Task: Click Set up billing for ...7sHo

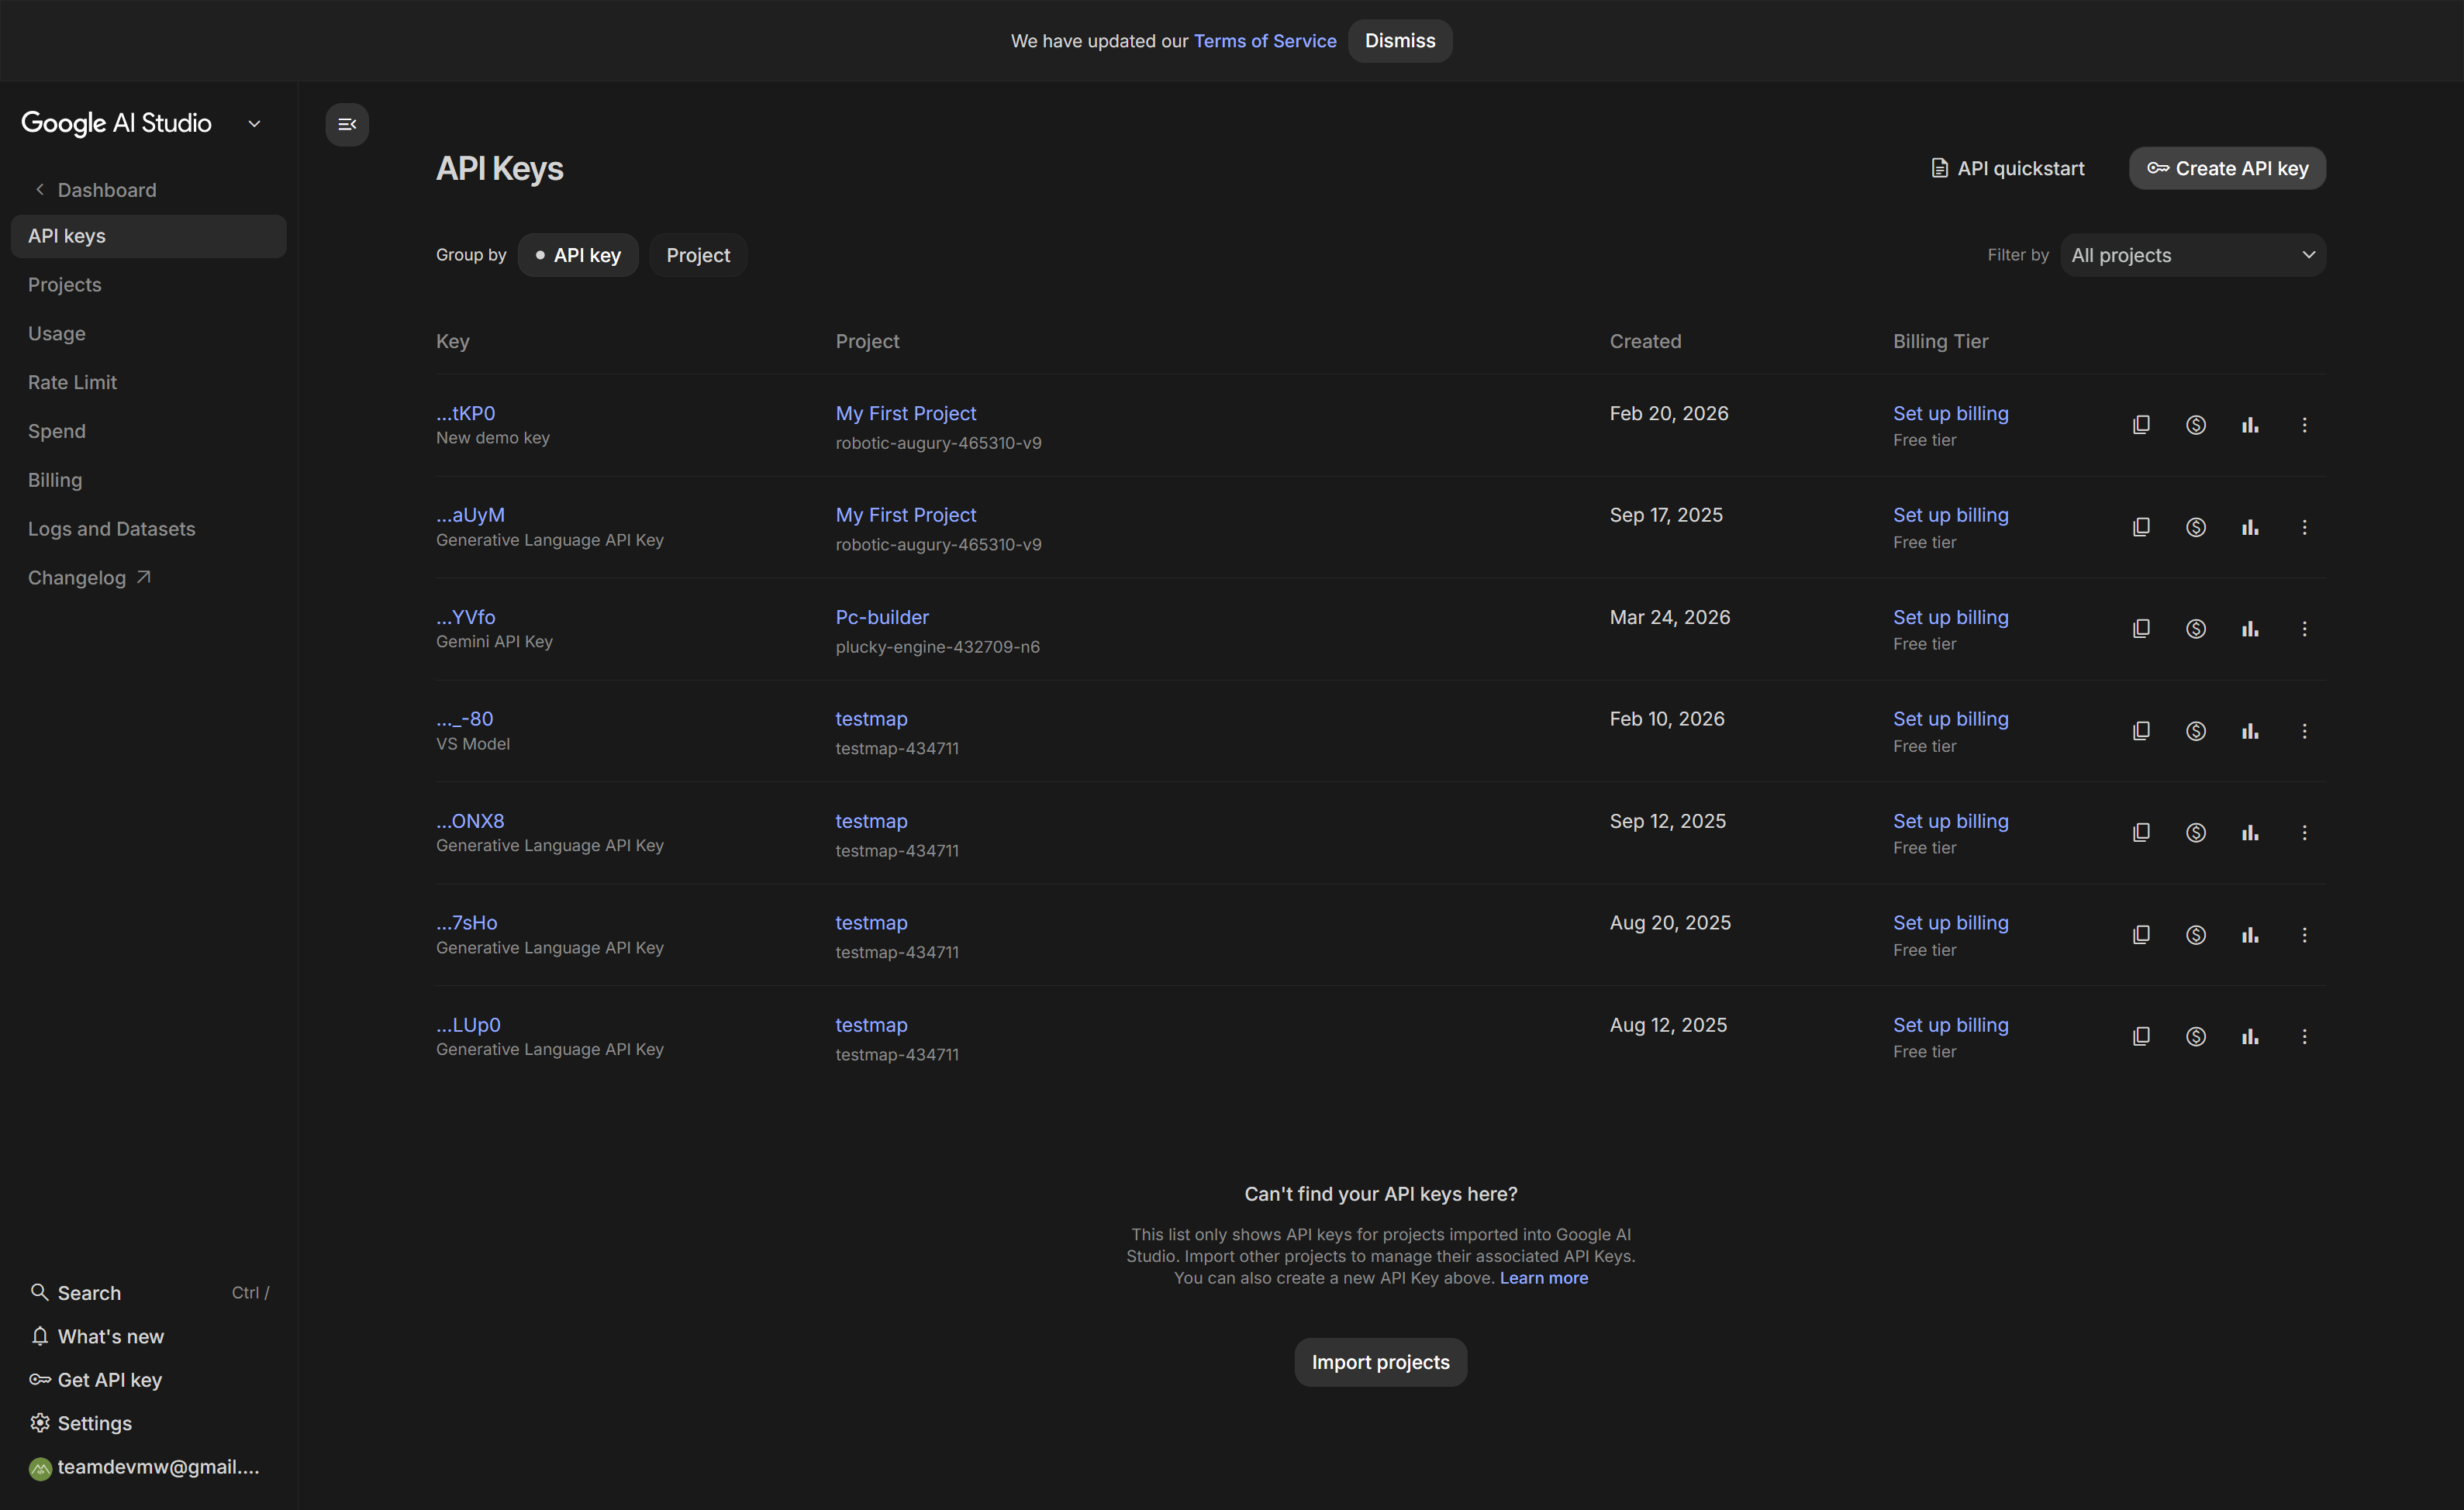Action: [x=1950, y=923]
